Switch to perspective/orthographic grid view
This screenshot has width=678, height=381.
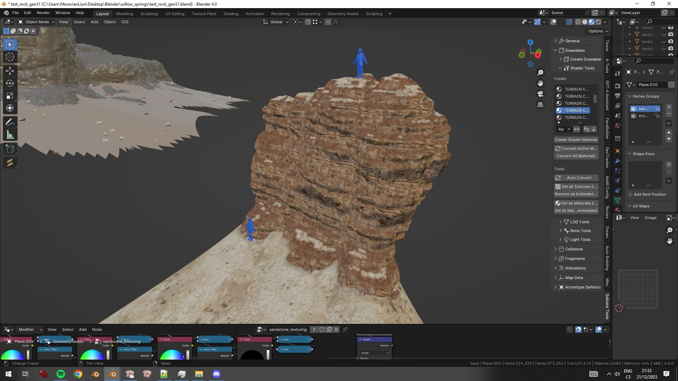(540, 105)
